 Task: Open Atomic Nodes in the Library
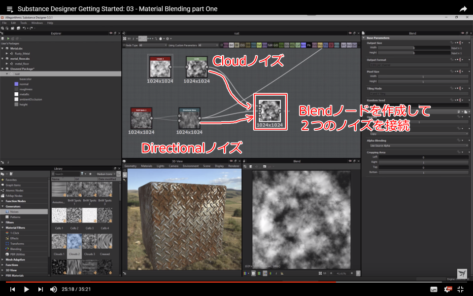[x=14, y=190]
